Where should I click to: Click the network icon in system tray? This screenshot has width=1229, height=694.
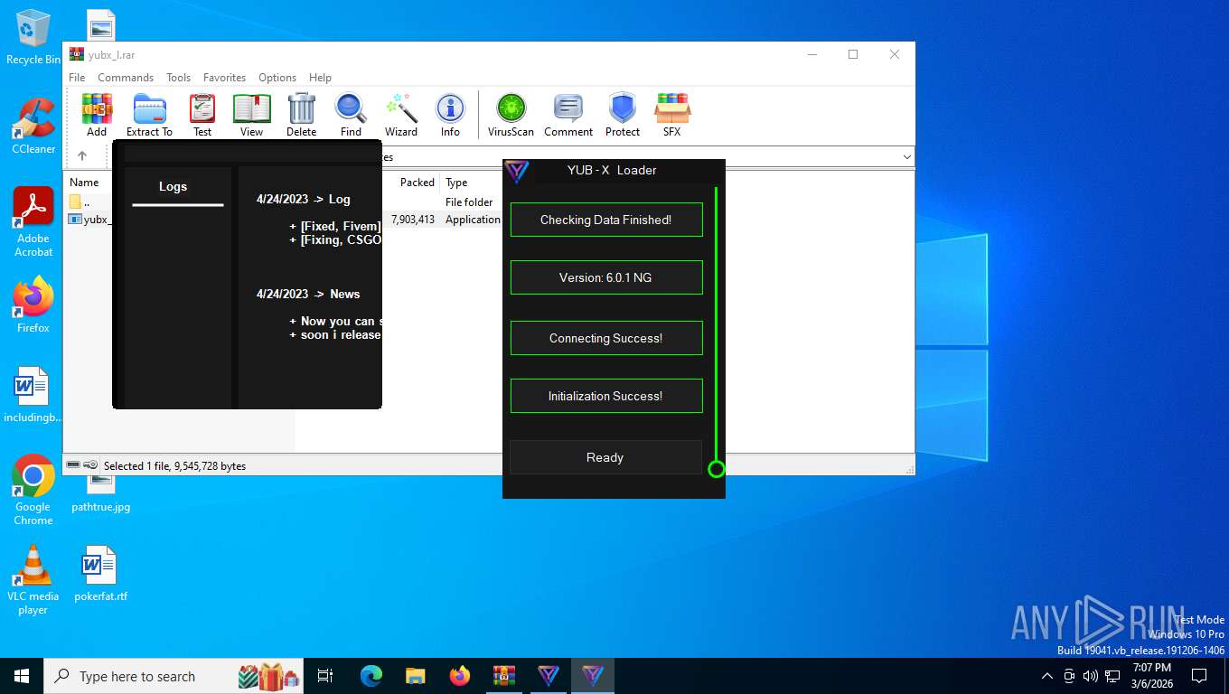1112,676
